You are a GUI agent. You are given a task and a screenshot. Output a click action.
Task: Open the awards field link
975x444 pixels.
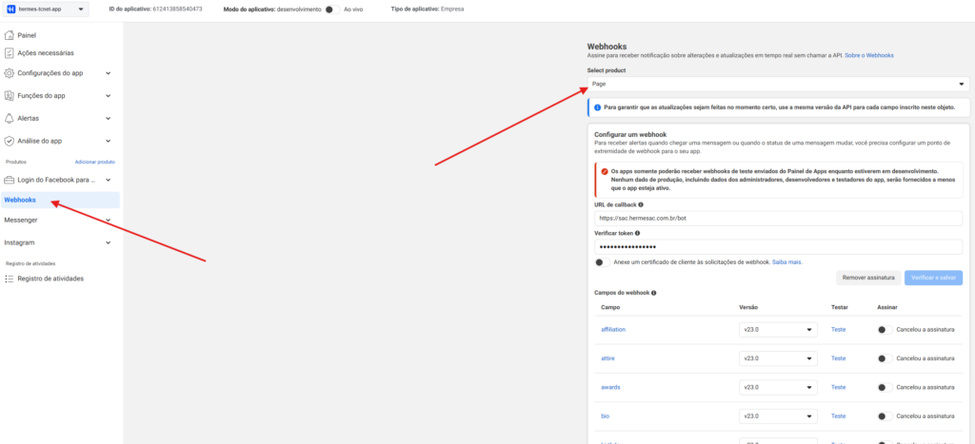(611, 387)
